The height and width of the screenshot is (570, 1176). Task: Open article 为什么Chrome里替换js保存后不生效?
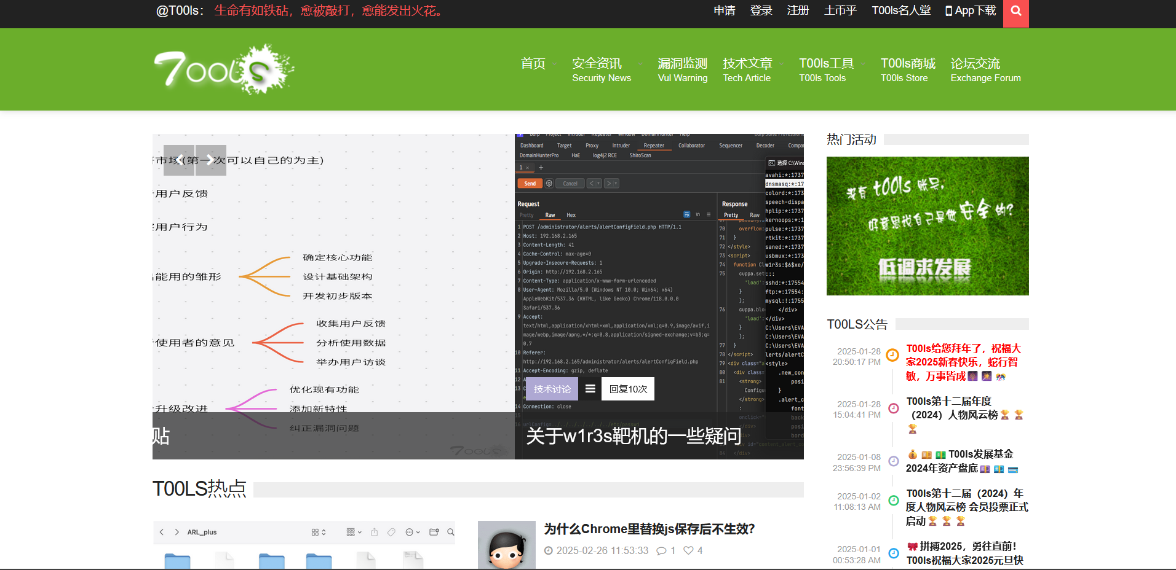tap(649, 529)
